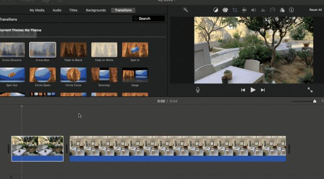Open the clip information icon
Image resolution: width=324 pixels, height=179 pixels.
291,10
